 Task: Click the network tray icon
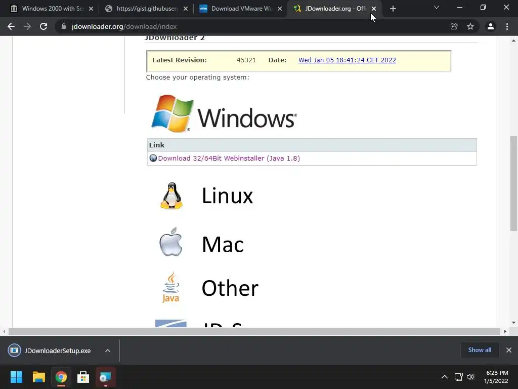pos(458,377)
